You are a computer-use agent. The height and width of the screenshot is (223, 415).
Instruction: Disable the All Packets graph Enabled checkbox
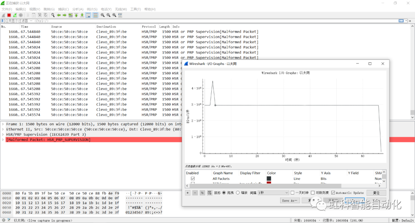pyautogui.click(x=192, y=178)
